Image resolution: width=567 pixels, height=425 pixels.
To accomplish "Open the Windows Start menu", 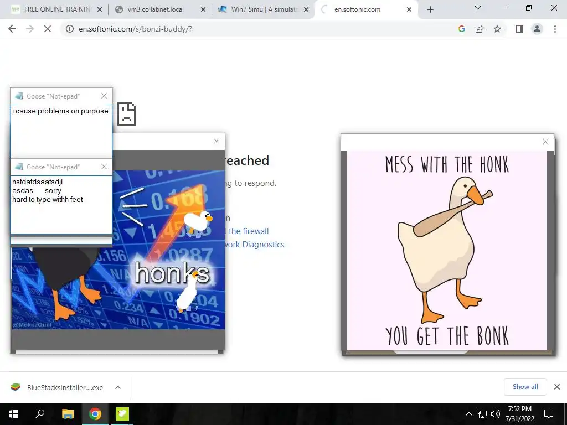I will coord(13,414).
